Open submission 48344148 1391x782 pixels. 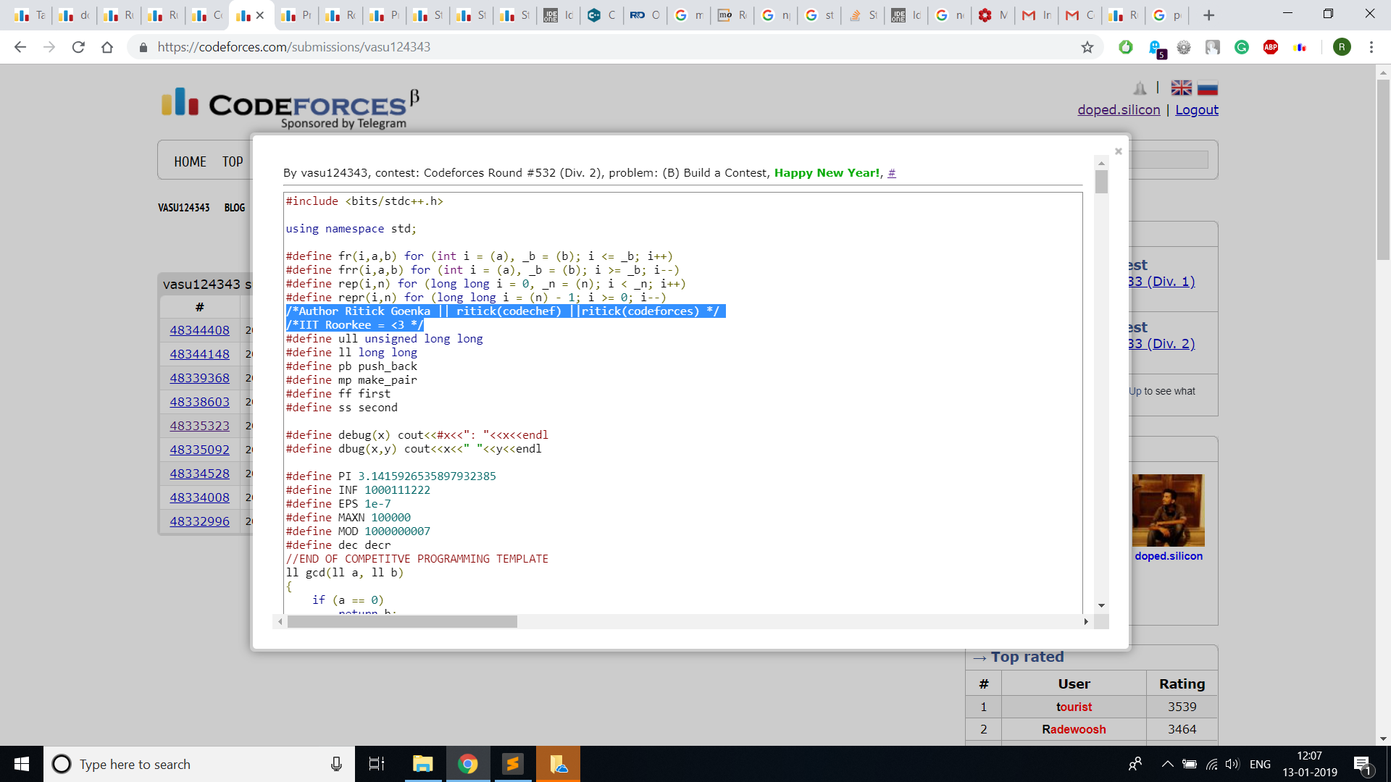point(199,354)
